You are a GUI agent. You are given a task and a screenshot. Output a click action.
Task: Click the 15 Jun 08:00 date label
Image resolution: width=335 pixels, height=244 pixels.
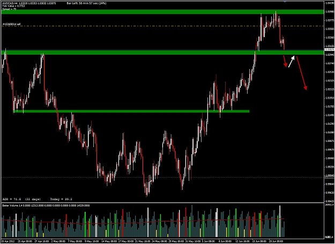coord(259,241)
